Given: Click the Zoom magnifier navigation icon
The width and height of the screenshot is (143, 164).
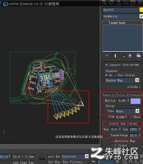Looking at the screenshot, I should (x=125, y=162).
